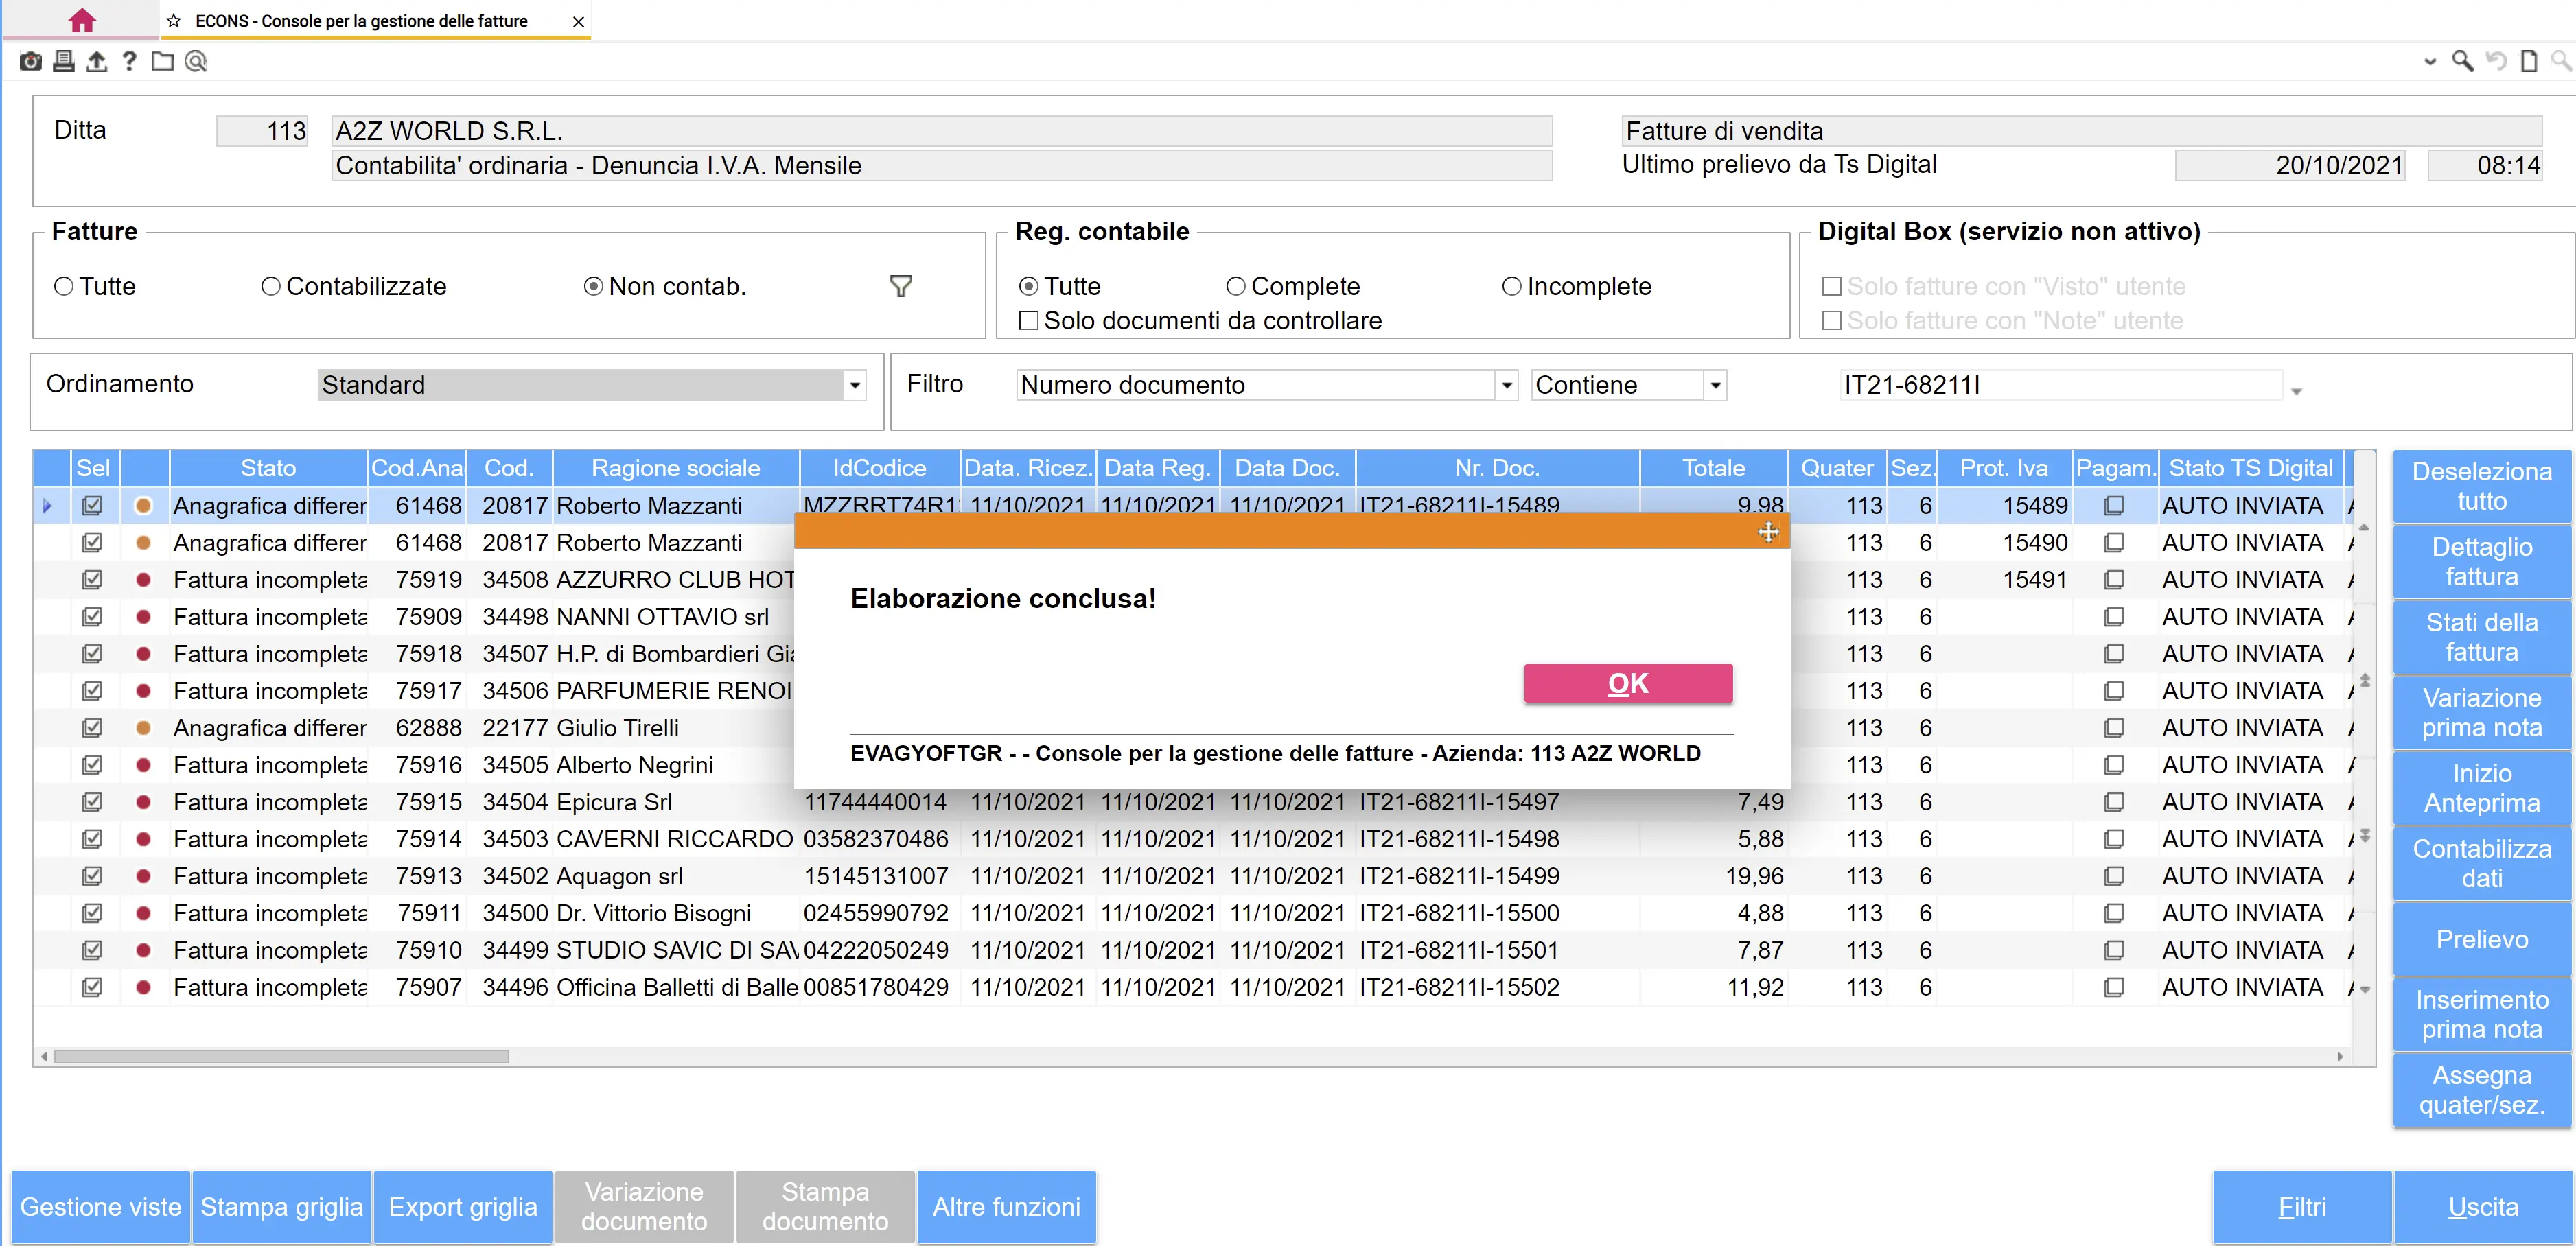Click the upload arrow toolbar icon

[96, 62]
